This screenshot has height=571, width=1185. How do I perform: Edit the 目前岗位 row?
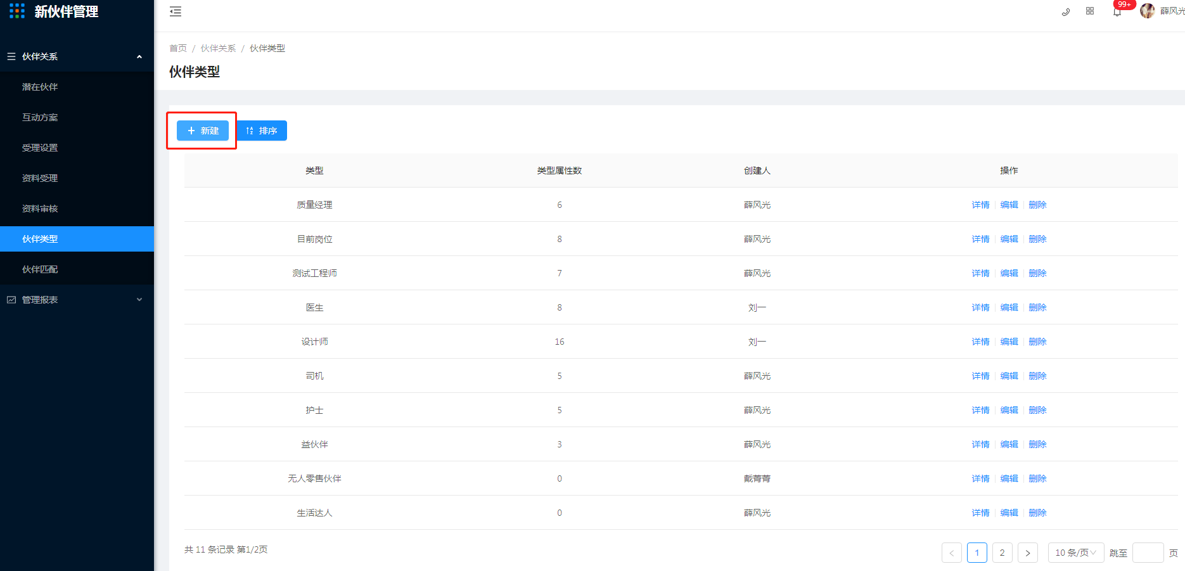click(x=1009, y=239)
